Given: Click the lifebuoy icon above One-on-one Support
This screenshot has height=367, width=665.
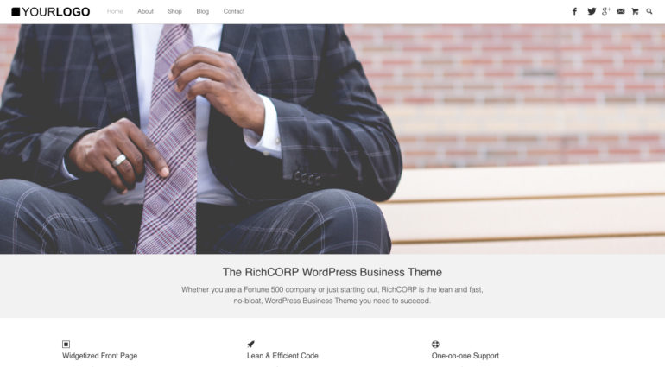Looking at the screenshot, I should pyautogui.click(x=435, y=344).
